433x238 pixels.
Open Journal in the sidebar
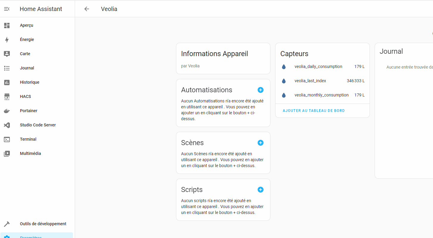(x=37, y=68)
